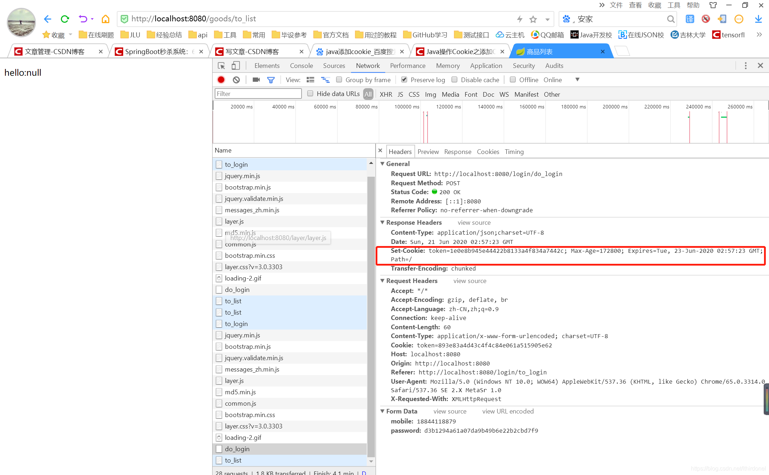The width and height of the screenshot is (769, 475).
Task: Refresh the browser page
Action: pos(64,19)
